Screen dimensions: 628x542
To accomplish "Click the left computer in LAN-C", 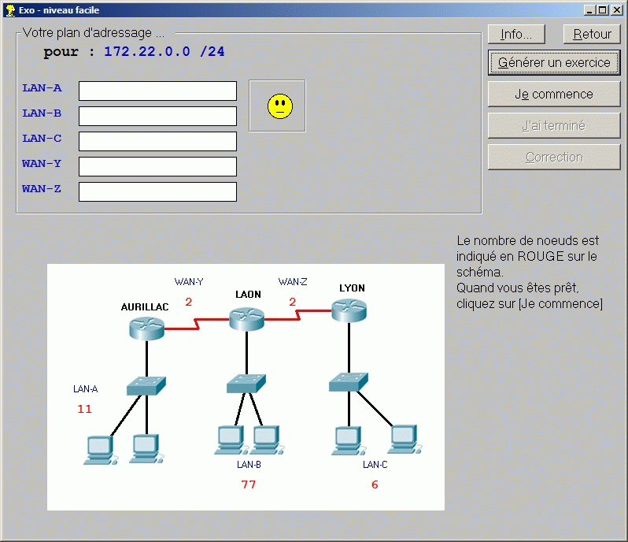I will click(x=349, y=440).
